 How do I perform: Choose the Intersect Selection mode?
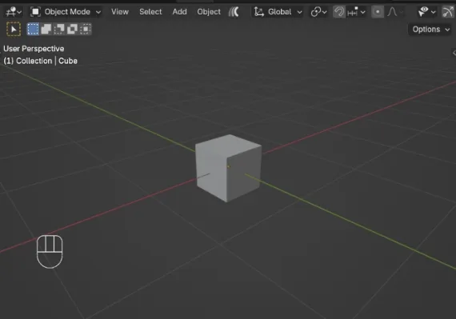[x=86, y=29]
